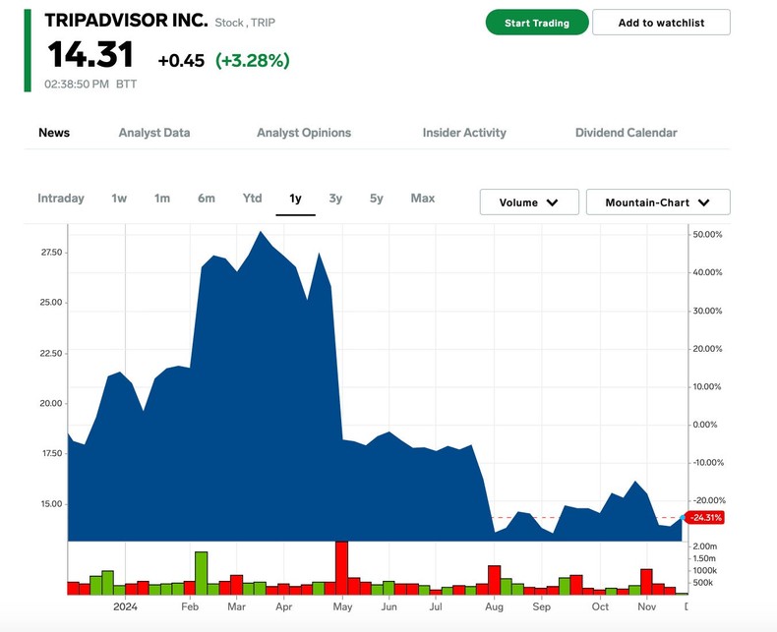Viewport: 777px width, 632px height.
Task: Display the Max time range
Action: pyautogui.click(x=423, y=199)
